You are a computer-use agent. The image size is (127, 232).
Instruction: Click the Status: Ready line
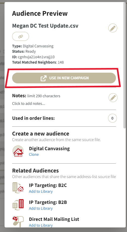point(24,51)
